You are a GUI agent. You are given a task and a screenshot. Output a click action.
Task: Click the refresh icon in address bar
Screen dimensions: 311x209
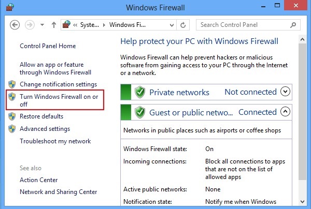tap(184, 25)
